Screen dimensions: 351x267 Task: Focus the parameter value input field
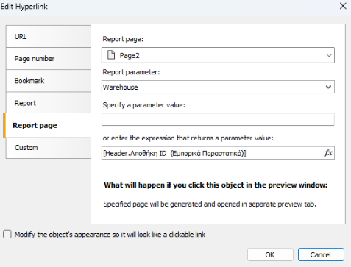point(218,120)
